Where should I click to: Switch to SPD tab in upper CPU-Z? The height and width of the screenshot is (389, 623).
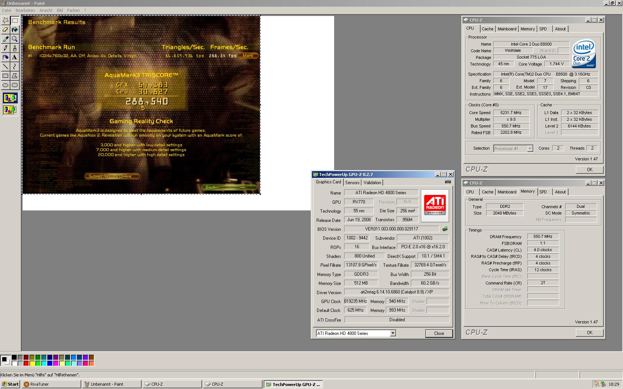click(543, 29)
